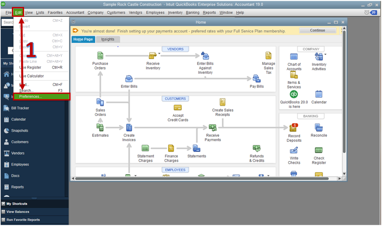The image size is (382, 226).
Task: Open Receive Inventory icon
Action: click(x=153, y=56)
